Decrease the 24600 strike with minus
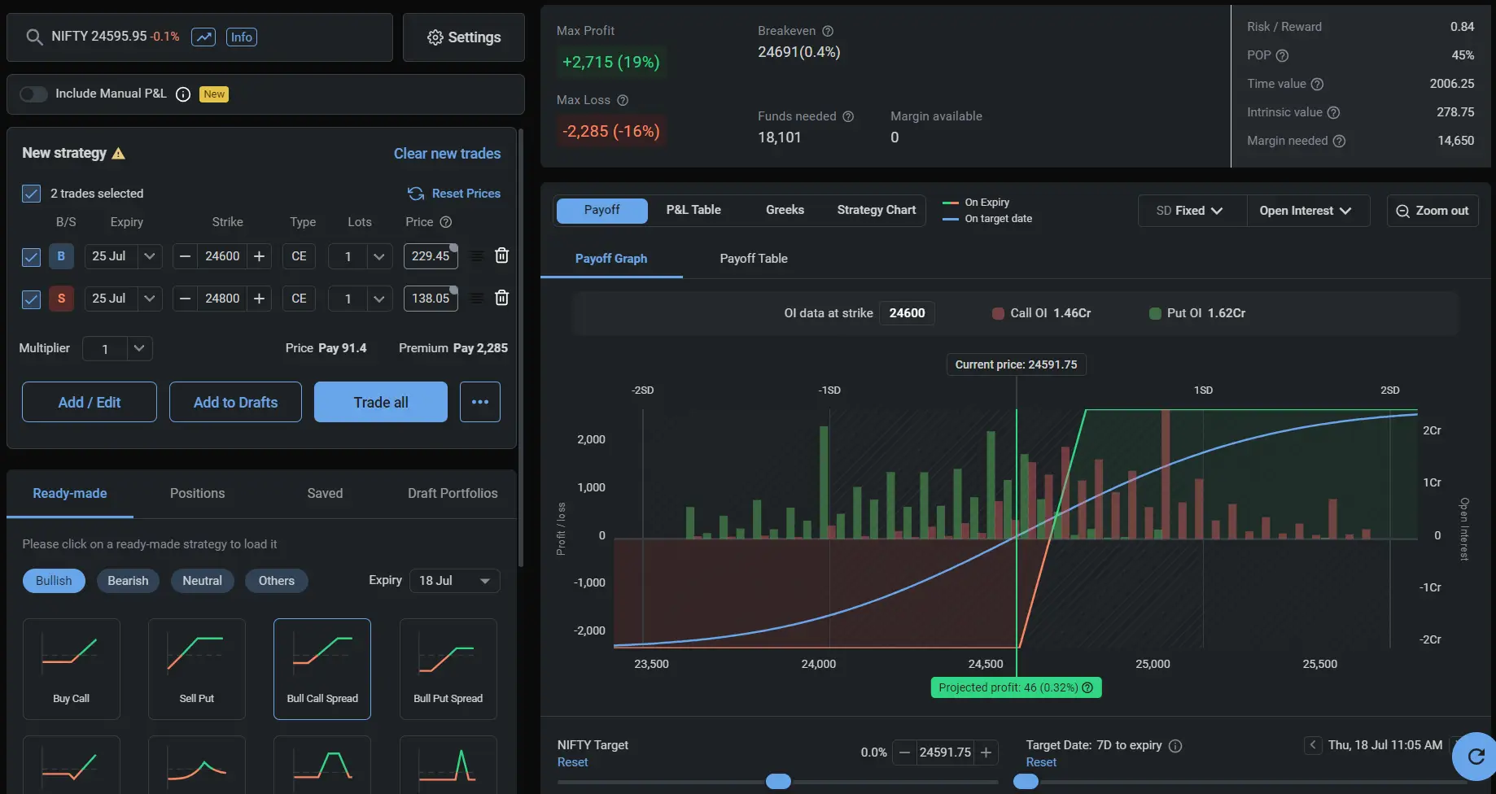Image resolution: width=1496 pixels, height=794 pixels. (185, 256)
